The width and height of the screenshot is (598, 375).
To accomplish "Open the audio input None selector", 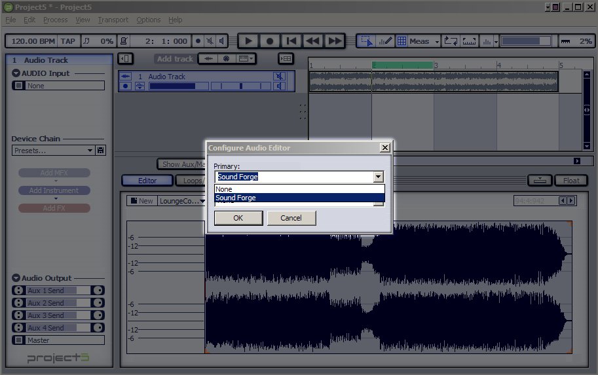I will point(58,86).
